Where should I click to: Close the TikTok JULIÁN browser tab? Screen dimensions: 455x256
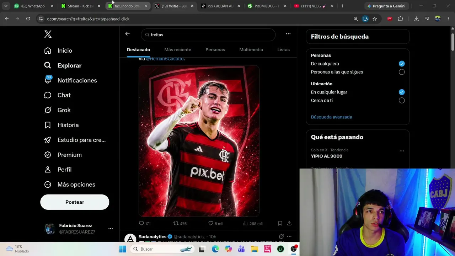(239, 6)
